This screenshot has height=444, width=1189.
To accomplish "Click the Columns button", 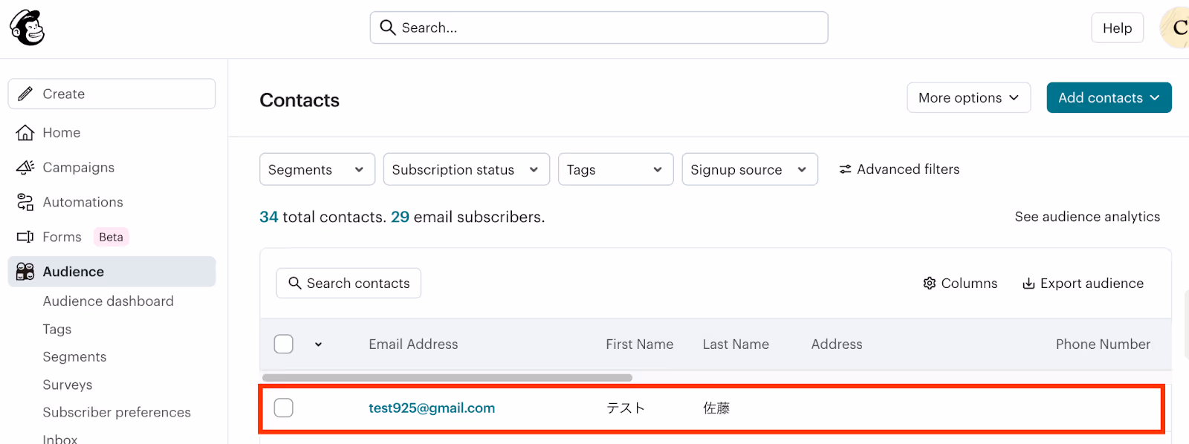I will point(960,283).
